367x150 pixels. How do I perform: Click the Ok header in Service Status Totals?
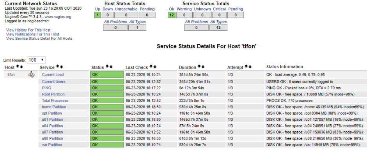click(x=171, y=9)
